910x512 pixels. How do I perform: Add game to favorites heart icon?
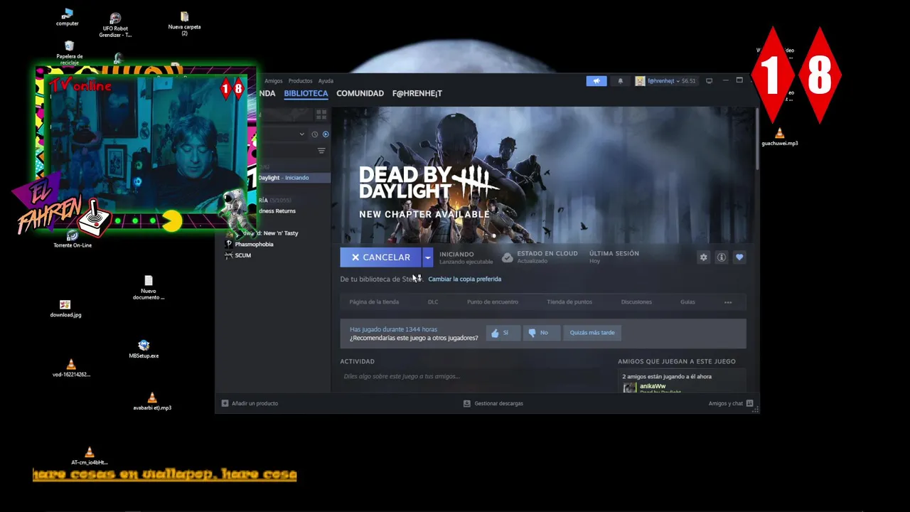click(739, 257)
